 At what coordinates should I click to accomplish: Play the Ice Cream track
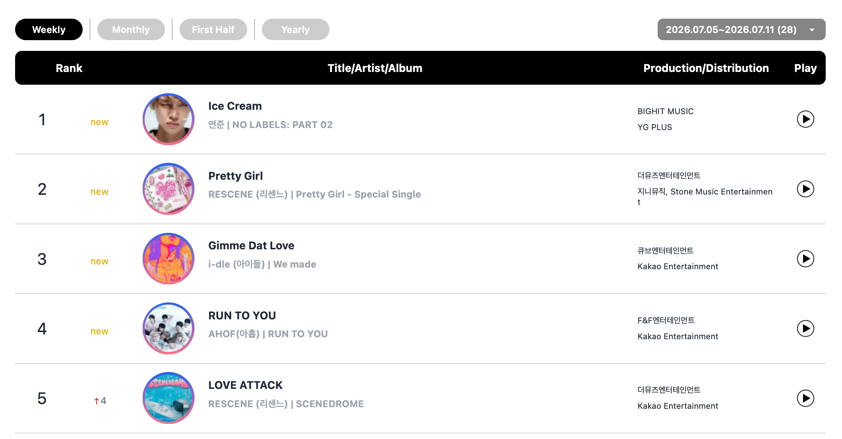805,119
